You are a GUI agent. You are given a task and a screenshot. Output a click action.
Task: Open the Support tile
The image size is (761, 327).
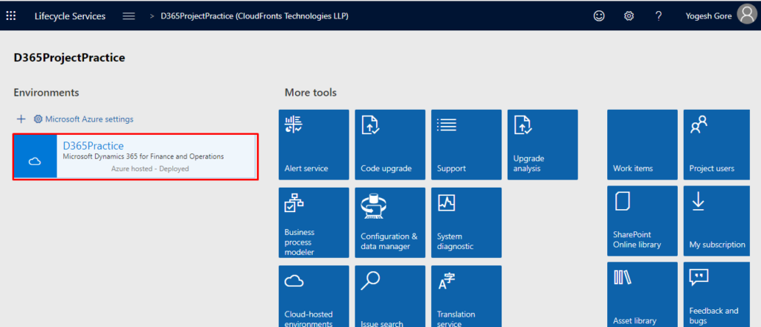click(x=466, y=145)
